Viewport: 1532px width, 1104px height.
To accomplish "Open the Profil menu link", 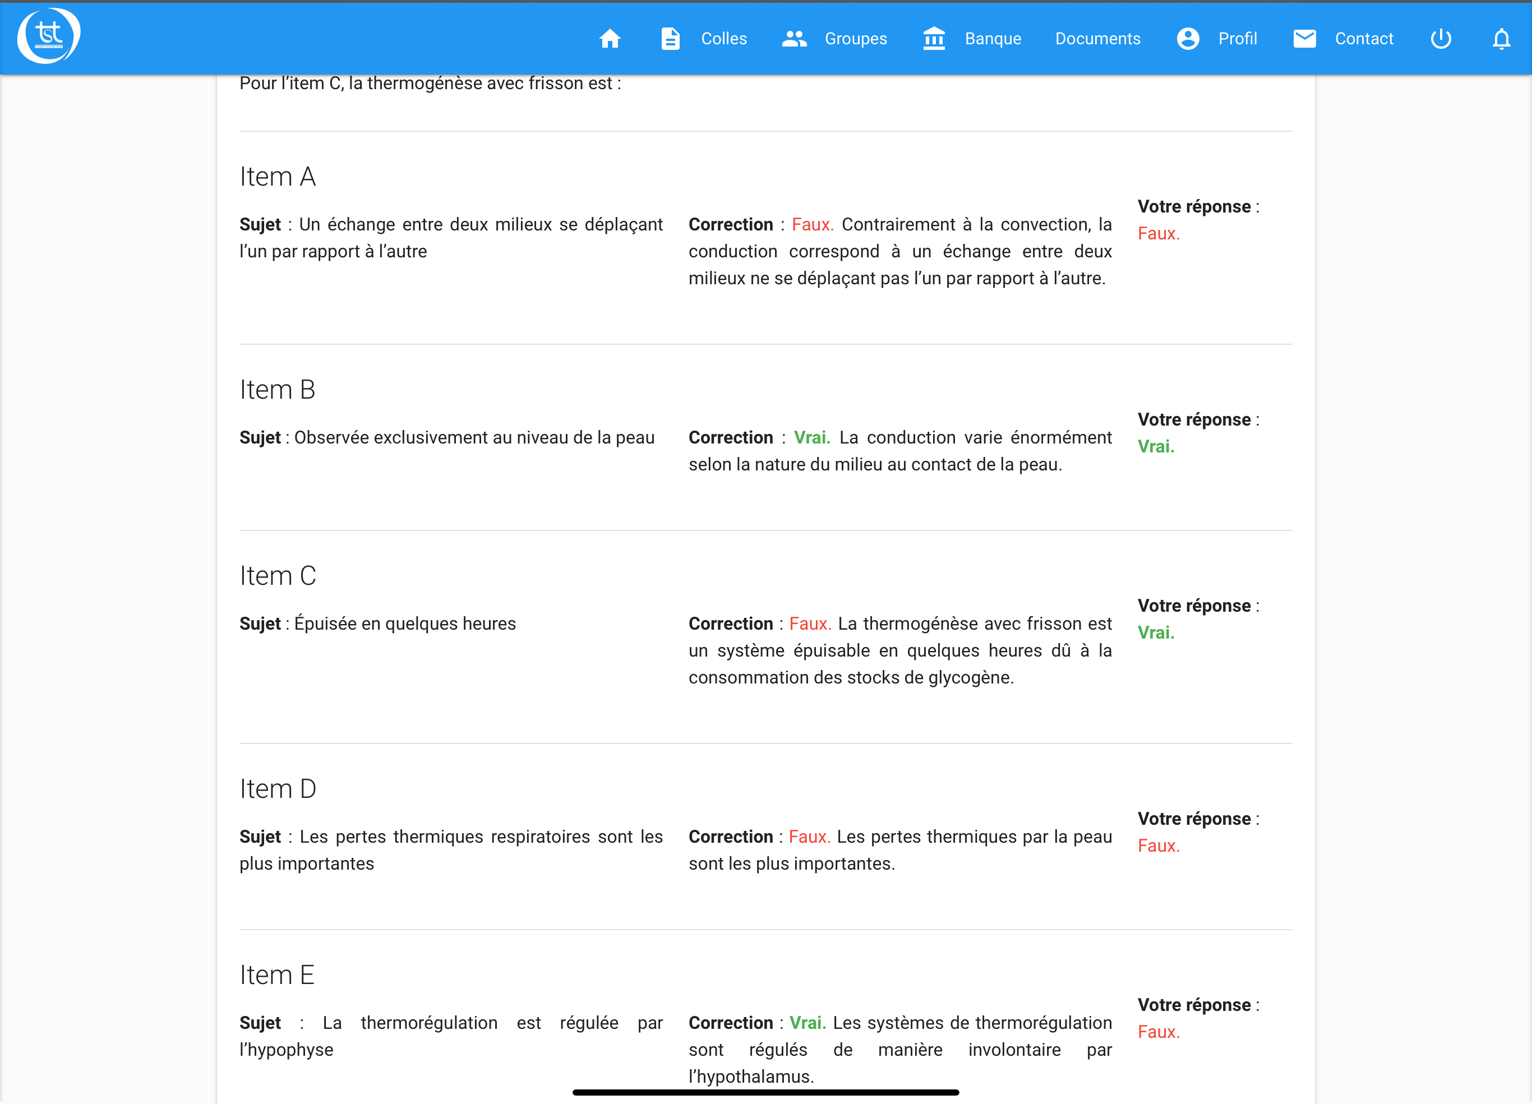I will pos(1237,39).
